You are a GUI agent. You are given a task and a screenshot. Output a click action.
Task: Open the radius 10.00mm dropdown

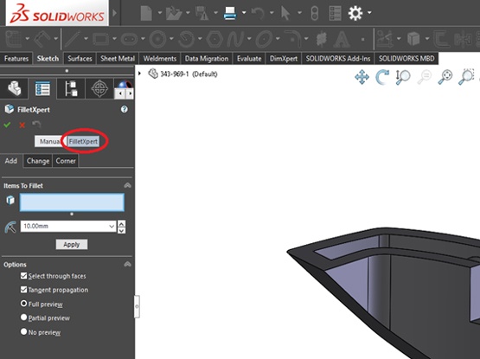tap(112, 227)
